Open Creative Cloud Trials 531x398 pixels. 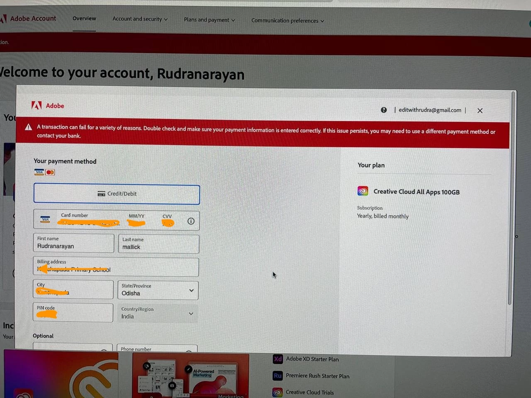pyautogui.click(x=310, y=392)
